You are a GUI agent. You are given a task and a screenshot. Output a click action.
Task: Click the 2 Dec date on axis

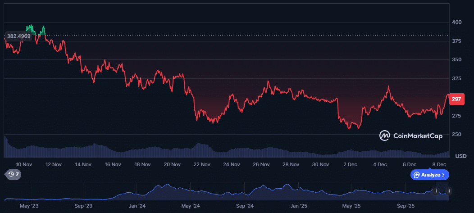click(350, 165)
